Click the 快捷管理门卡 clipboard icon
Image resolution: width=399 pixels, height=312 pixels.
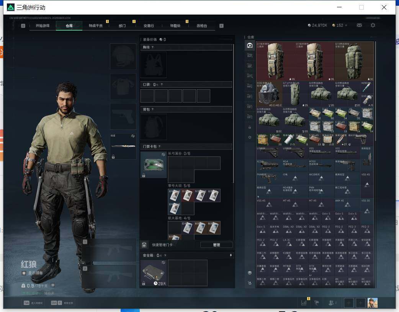coord(144,245)
